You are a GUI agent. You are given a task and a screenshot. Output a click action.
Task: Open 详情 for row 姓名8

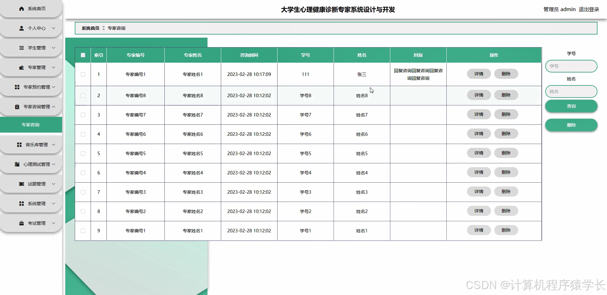coord(479,95)
